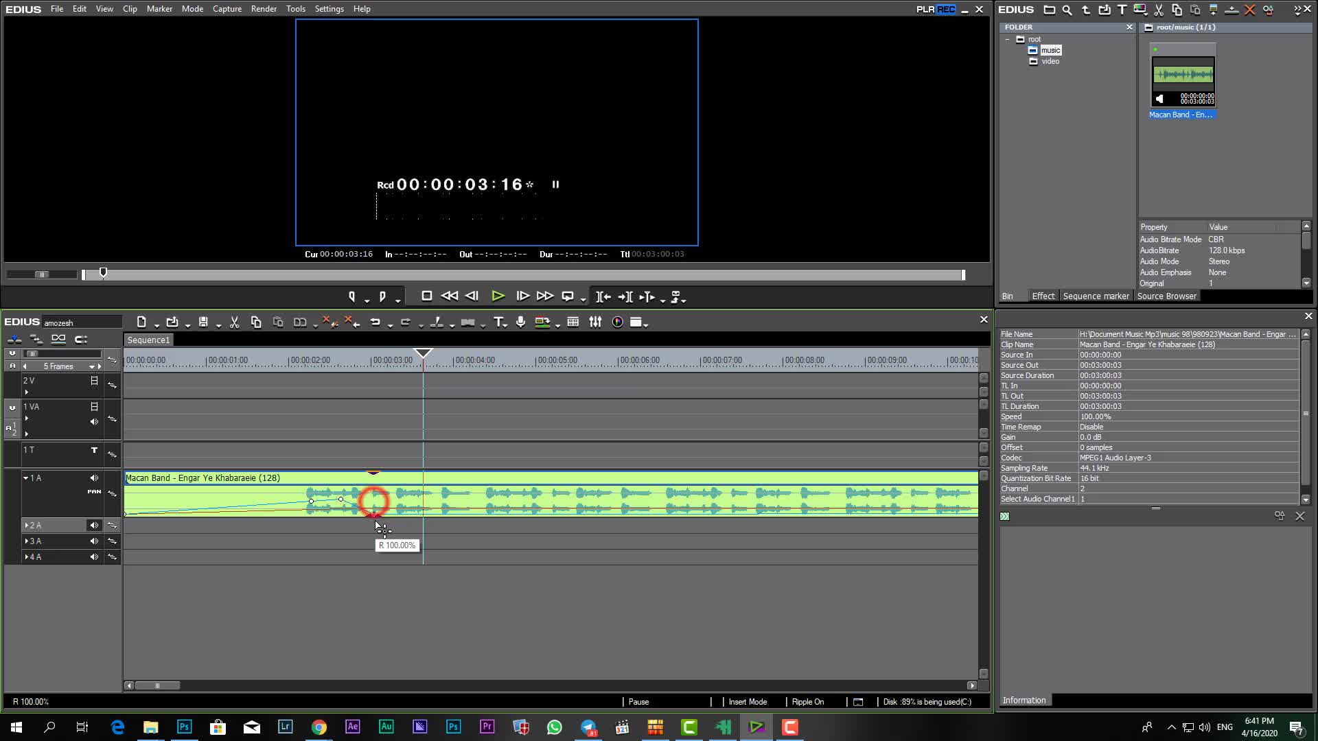Select the Macan Band clip thumbnail in bin
Screen dimensions: 1318x741
(1183, 75)
